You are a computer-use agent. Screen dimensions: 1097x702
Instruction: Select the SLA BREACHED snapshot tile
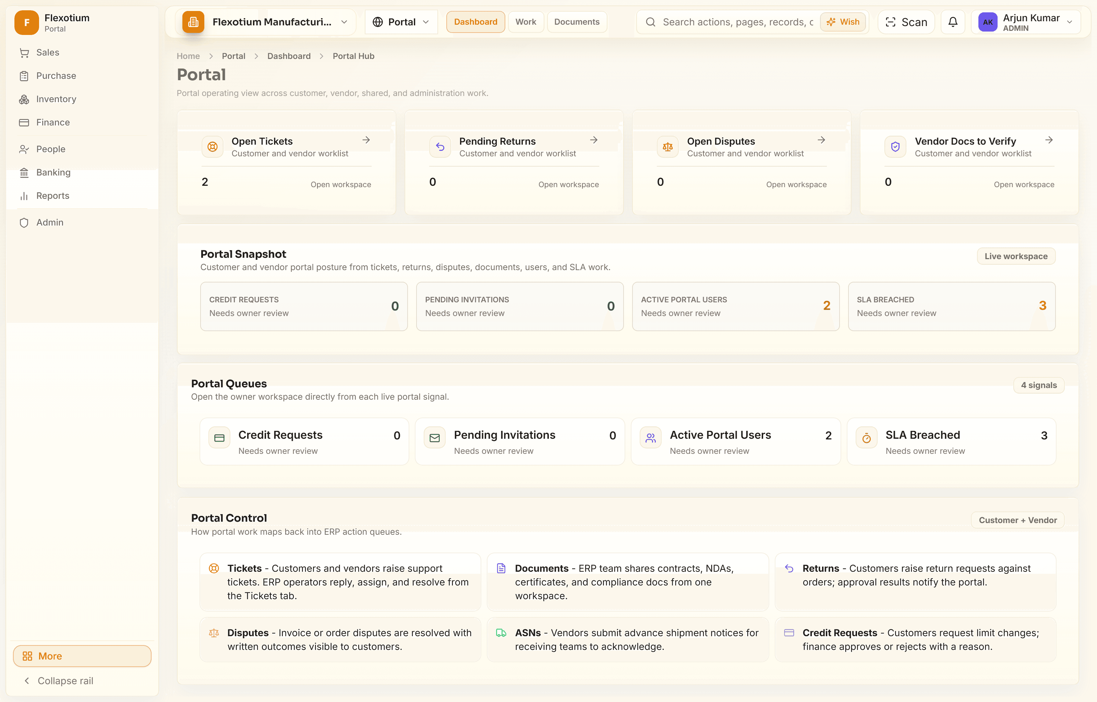click(x=952, y=306)
